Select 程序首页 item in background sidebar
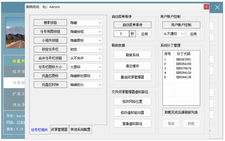The width and height of the screenshot is (225, 141). point(14,71)
